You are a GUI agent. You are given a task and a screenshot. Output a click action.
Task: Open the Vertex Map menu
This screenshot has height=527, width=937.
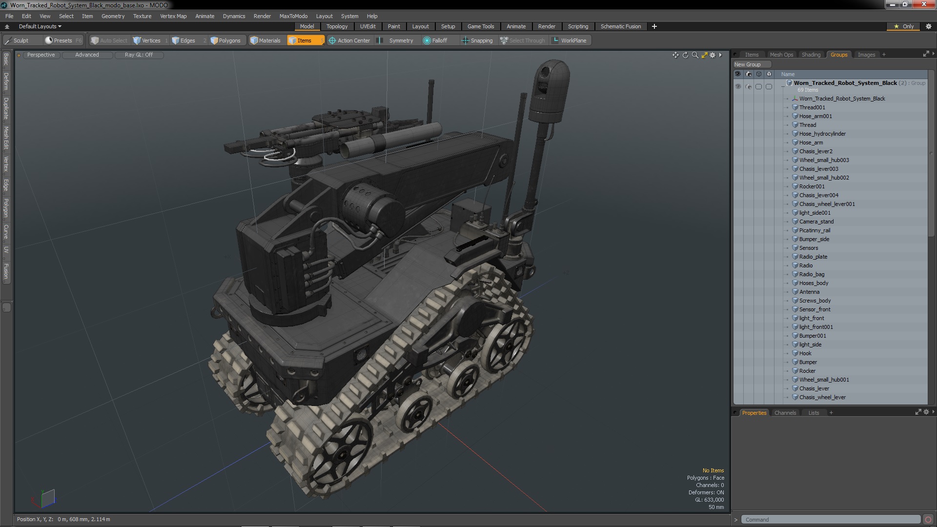click(173, 16)
